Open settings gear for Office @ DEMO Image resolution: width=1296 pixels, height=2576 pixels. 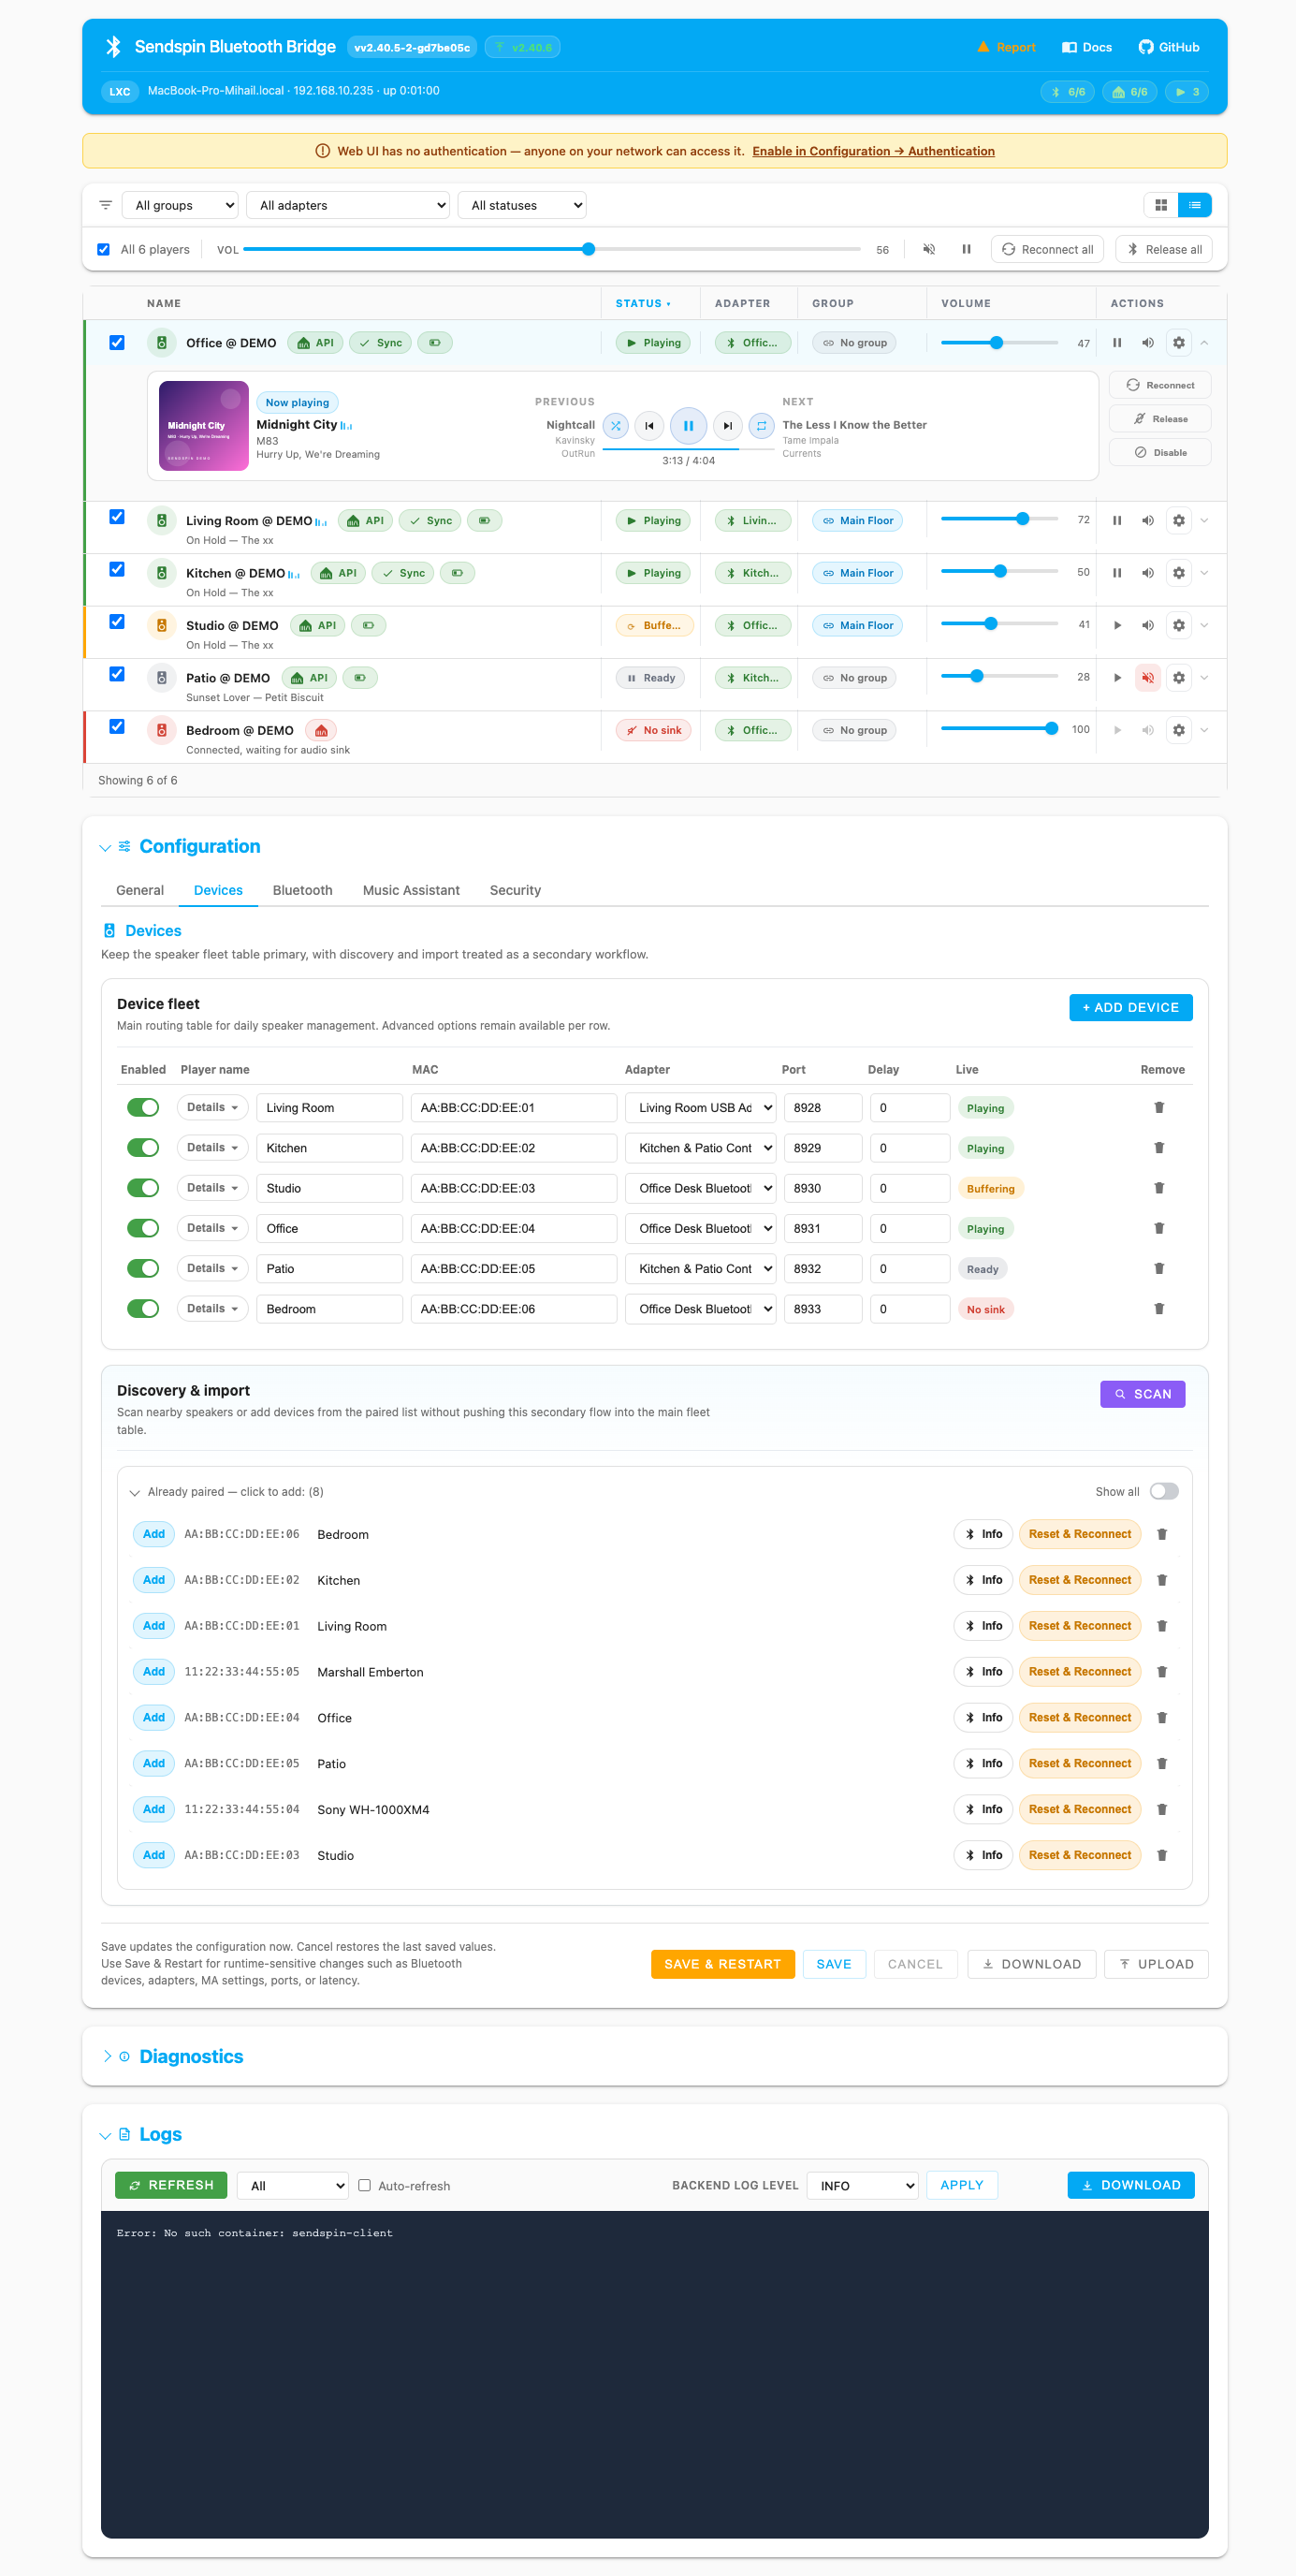[1179, 343]
